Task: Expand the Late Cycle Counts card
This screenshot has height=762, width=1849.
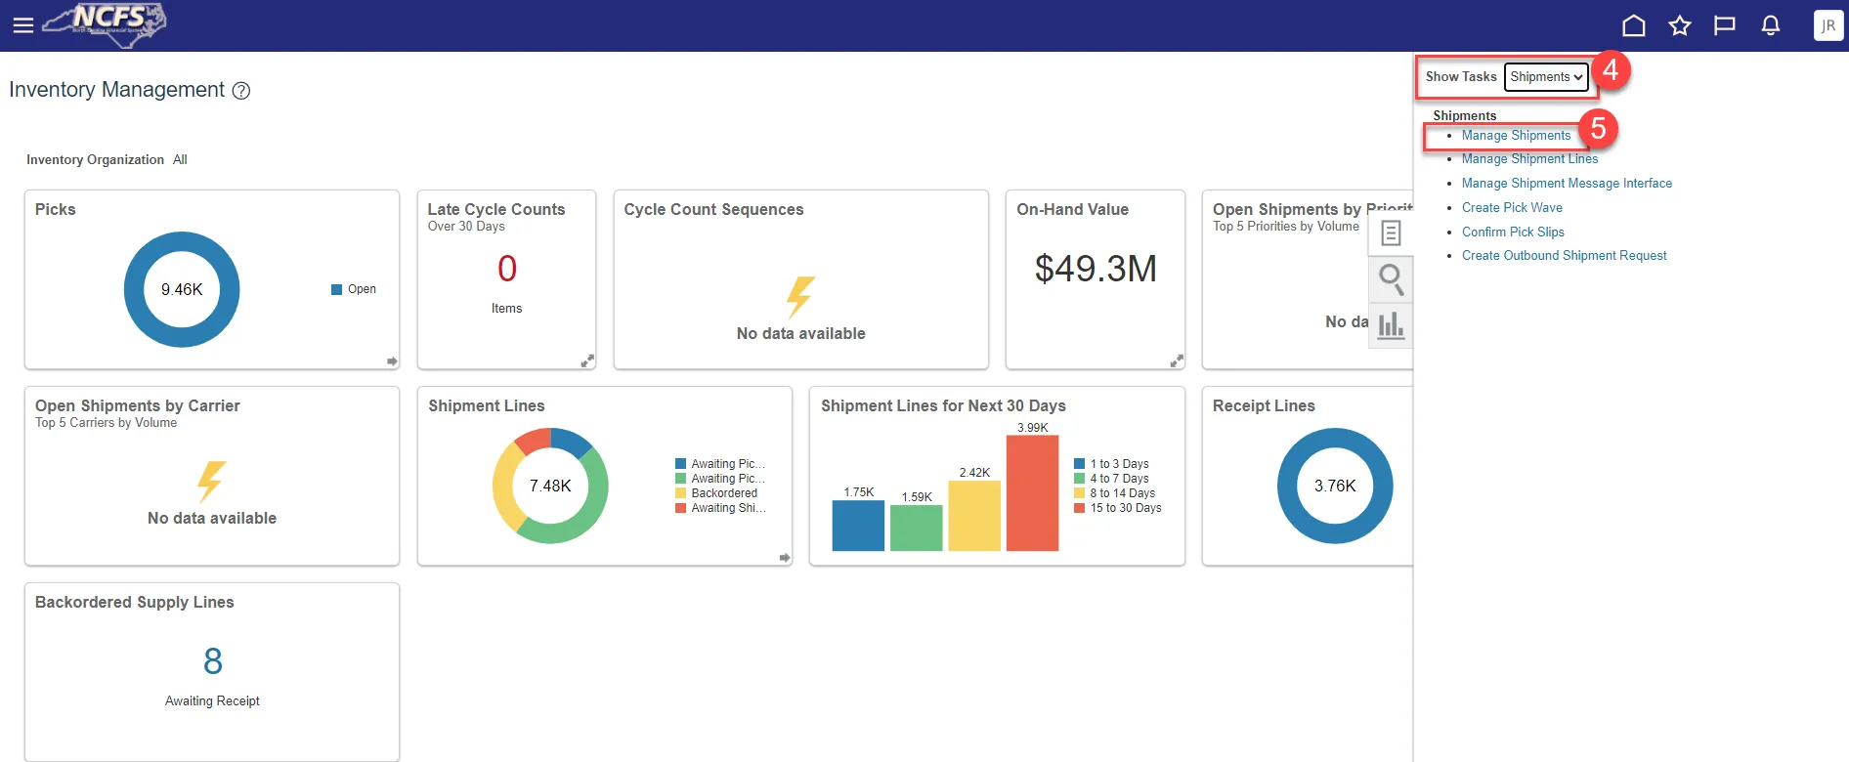Action: click(x=587, y=361)
